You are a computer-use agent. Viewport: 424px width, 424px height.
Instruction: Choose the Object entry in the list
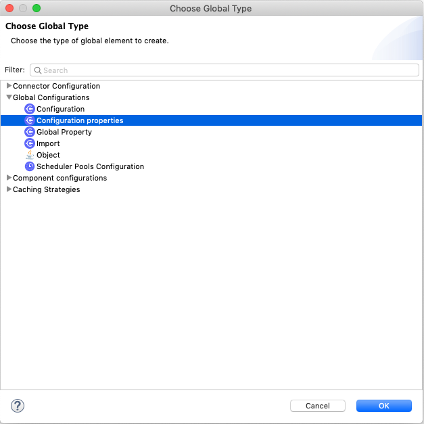click(48, 155)
